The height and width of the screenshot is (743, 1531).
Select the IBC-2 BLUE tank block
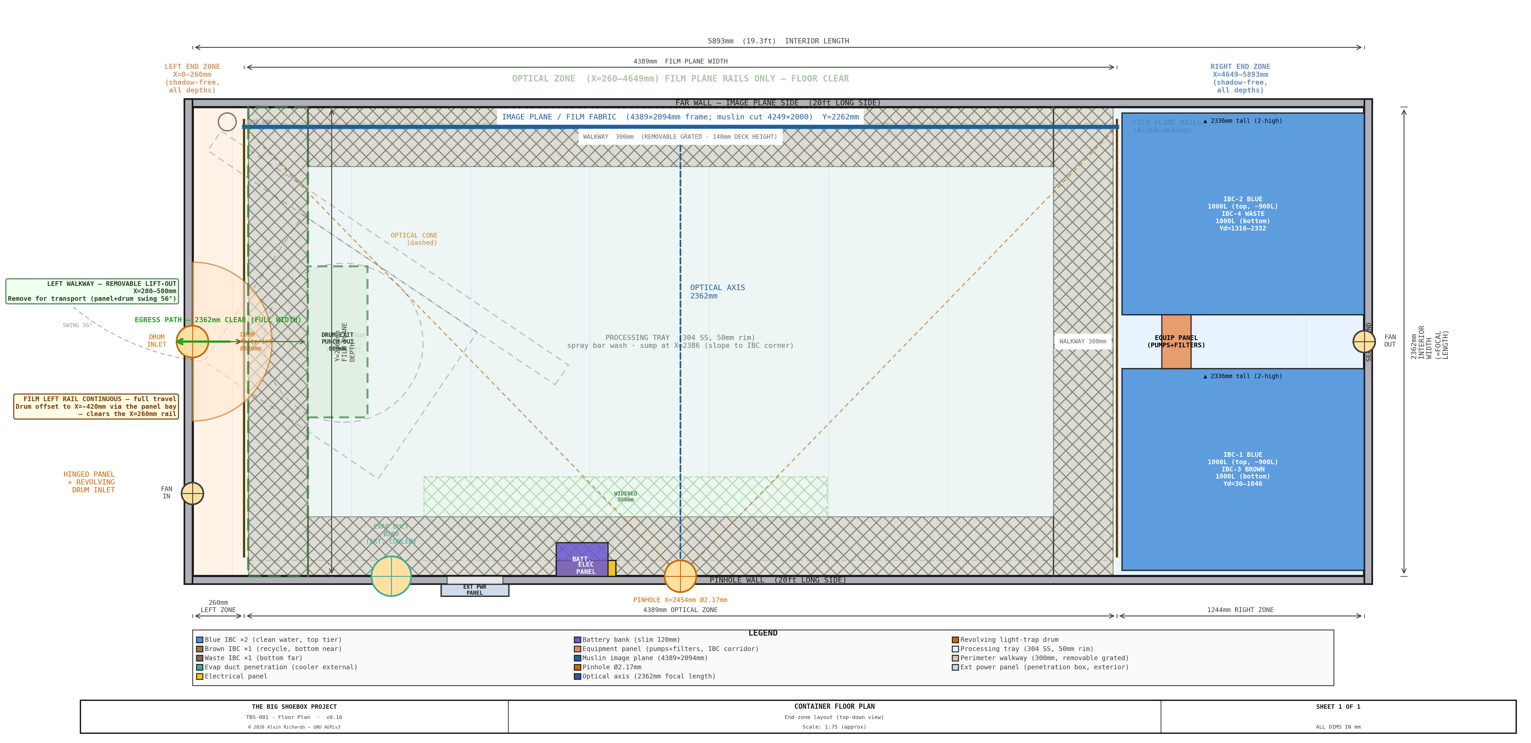(1243, 214)
